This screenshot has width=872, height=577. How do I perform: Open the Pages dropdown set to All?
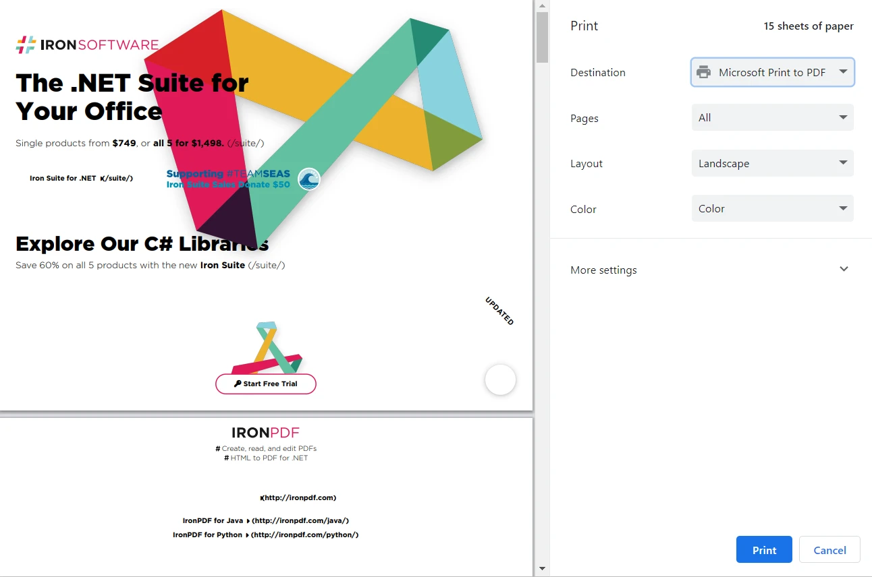point(773,117)
